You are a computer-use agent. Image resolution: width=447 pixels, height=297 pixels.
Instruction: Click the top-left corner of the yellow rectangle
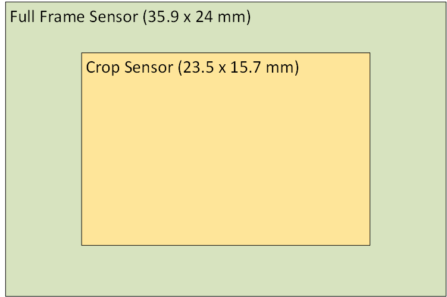click(x=82, y=54)
